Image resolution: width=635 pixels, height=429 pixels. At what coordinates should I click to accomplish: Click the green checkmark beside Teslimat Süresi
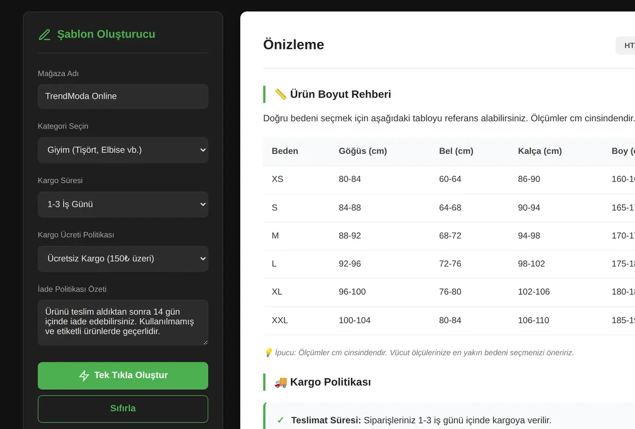tap(280, 421)
